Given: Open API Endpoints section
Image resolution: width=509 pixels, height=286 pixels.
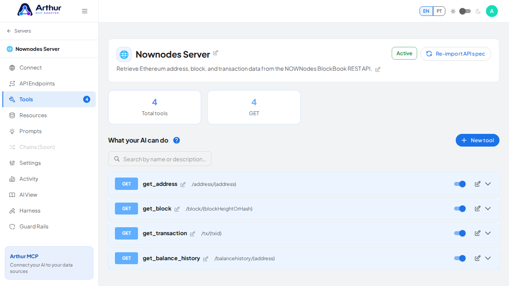Looking at the screenshot, I should click(x=49, y=83).
